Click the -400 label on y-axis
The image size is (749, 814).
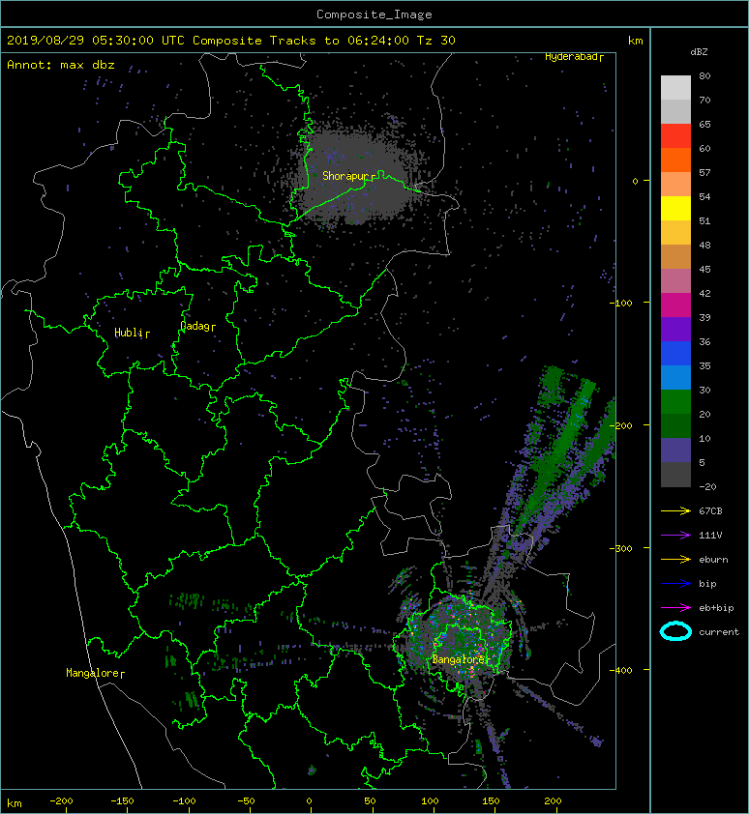pyautogui.click(x=621, y=670)
